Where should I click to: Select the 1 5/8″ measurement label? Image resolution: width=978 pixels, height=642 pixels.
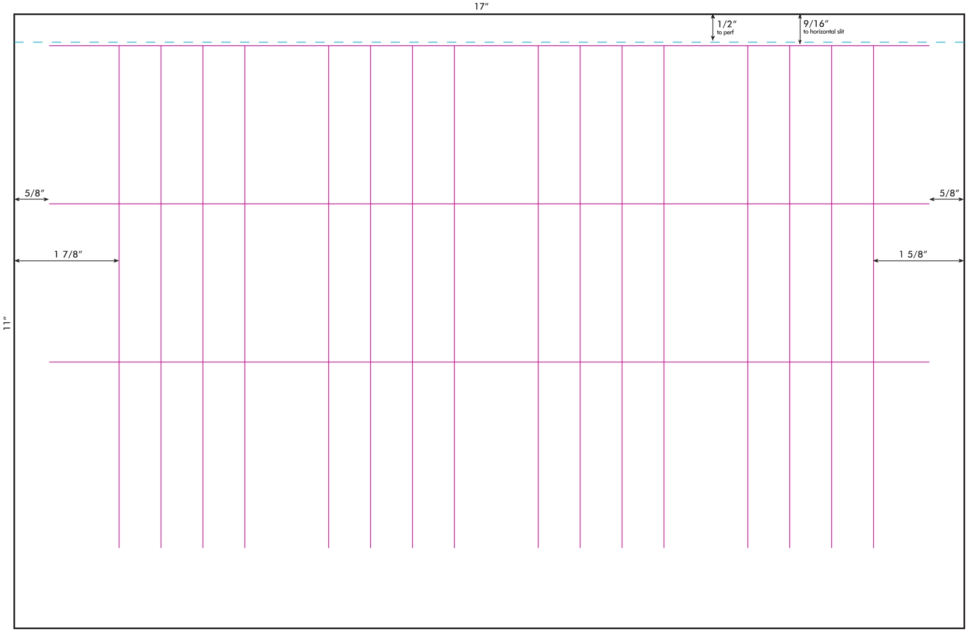913,254
